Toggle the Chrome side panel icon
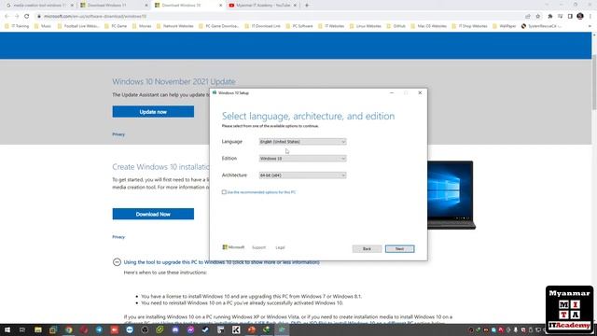This screenshot has height=336, width=597. tap(570, 17)
